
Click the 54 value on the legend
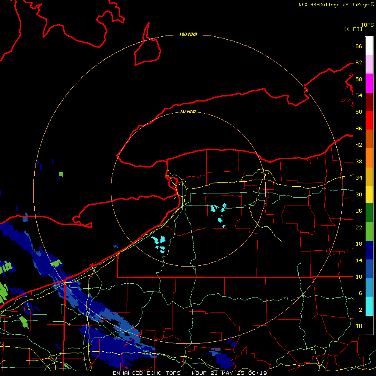pyautogui.click(x=359, y=95)
